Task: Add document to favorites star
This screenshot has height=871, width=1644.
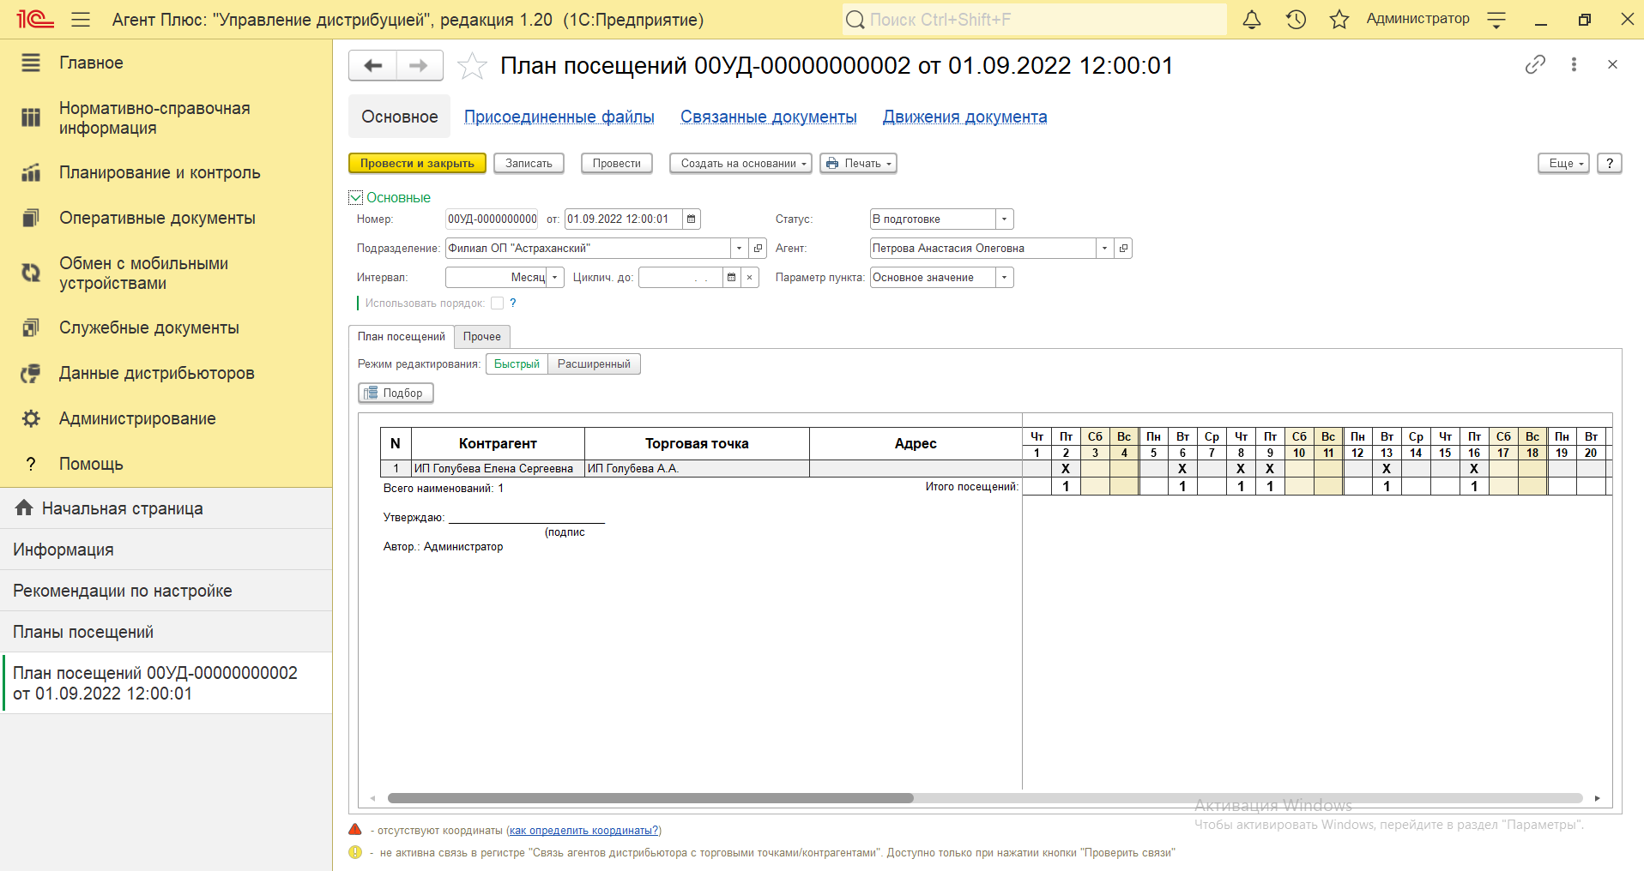Action: click(x=472, y=66)
